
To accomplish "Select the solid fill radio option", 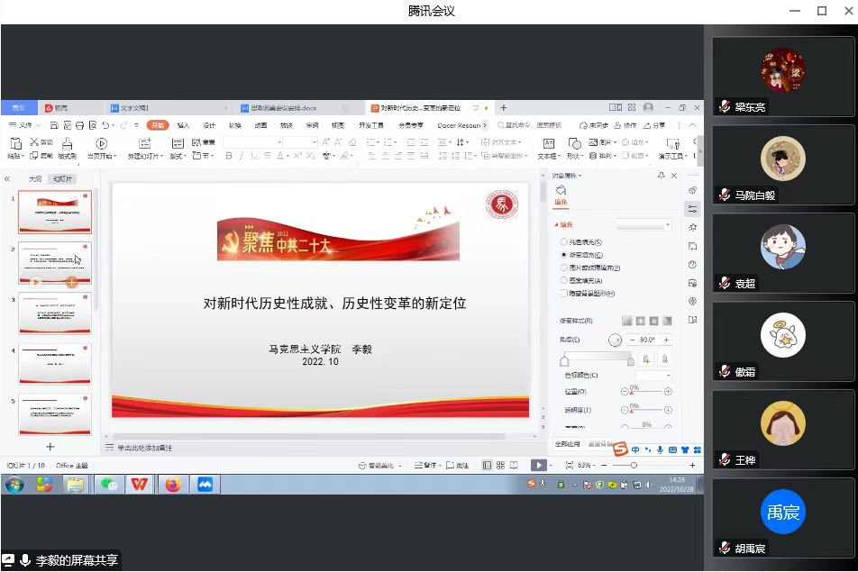I will tap(564, 242).
